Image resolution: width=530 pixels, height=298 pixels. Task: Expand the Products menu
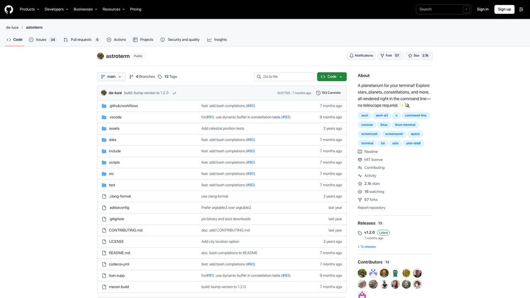[x=29, y=9]
